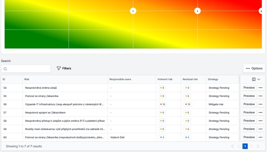Preview risk 58 Neoprávněný přístup k údajům

click(x=249, y=121)
